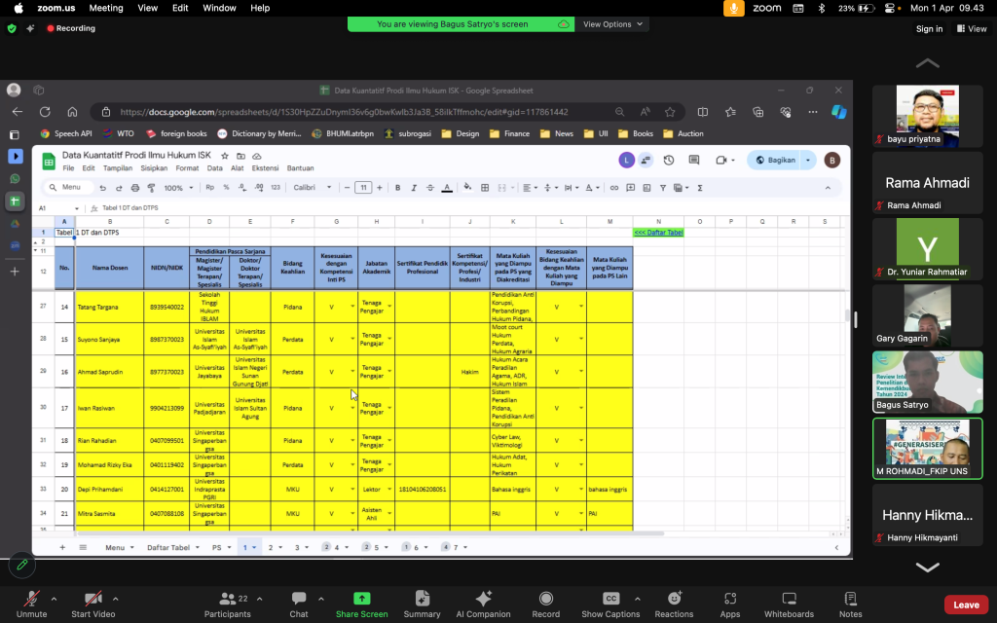Click Share Screen in Zoom
This screenshot has height=623, width=997.
[x=362, y=605]
